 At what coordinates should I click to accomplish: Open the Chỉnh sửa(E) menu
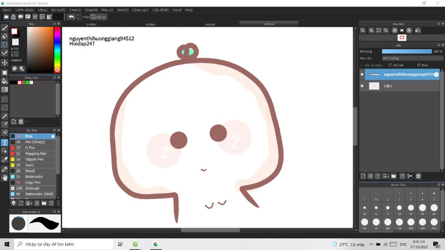click(x=25, y=10)
